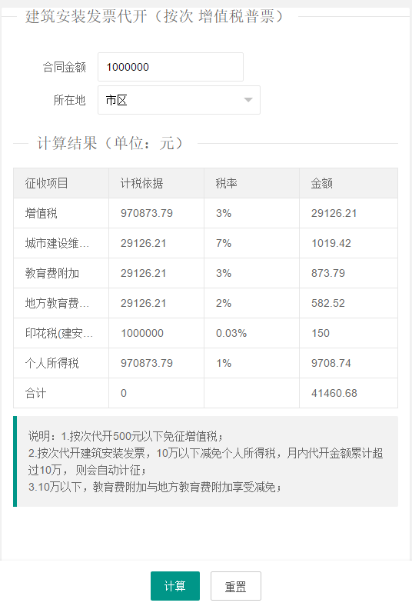
Task: Select the 增值税 row label
Action: (42, 213)
